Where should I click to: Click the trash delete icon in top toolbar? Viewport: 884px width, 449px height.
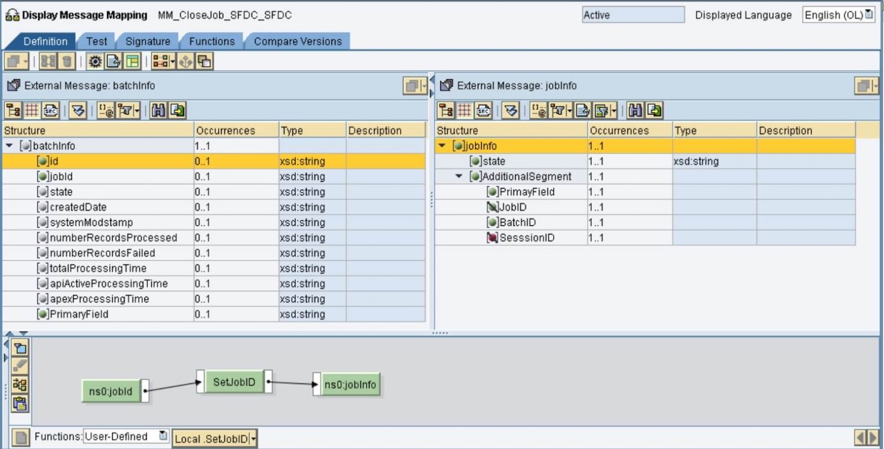click(68, 62)
